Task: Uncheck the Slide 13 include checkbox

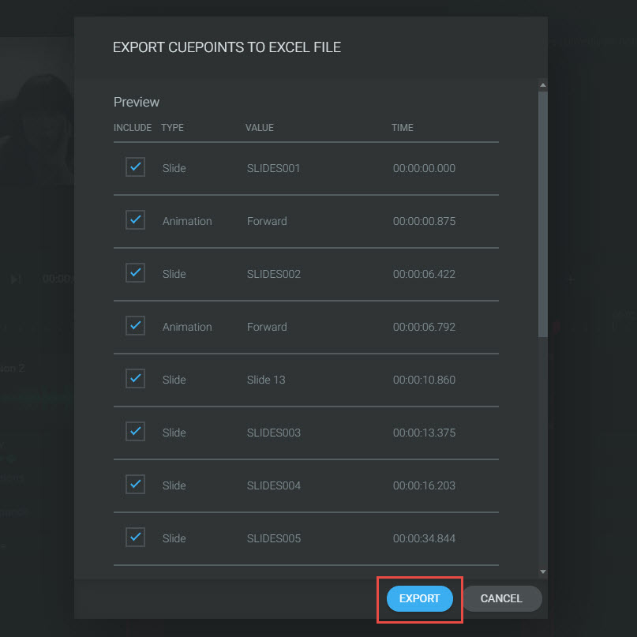Action: [135, 378]
